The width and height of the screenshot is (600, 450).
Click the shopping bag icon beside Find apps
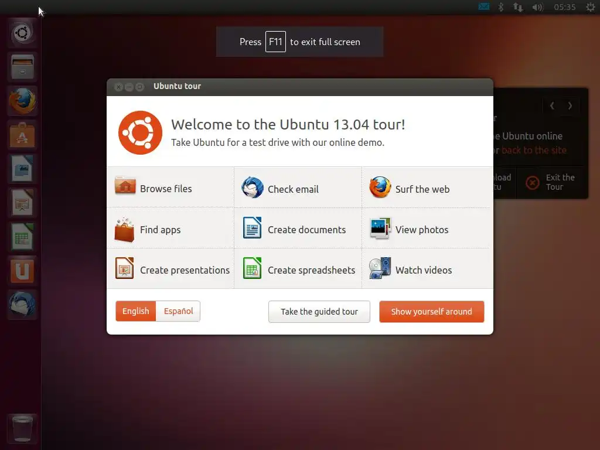(124, 230)
